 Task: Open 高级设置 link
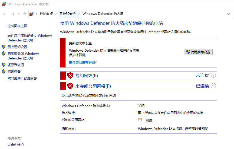(14, 72)
